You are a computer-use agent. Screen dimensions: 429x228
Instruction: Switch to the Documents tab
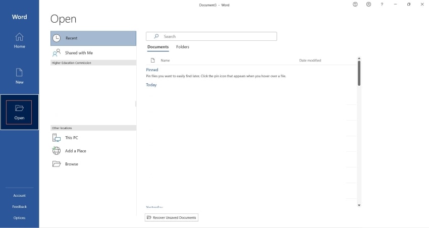click(x=158, y=47)
